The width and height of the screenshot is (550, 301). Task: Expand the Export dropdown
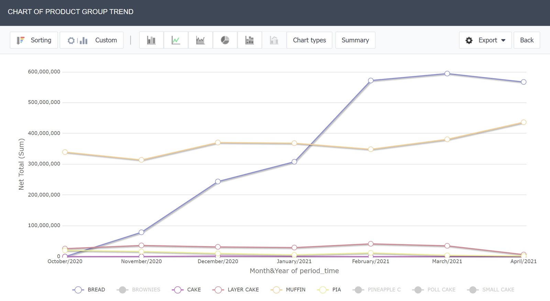click(x=485, y=40)
